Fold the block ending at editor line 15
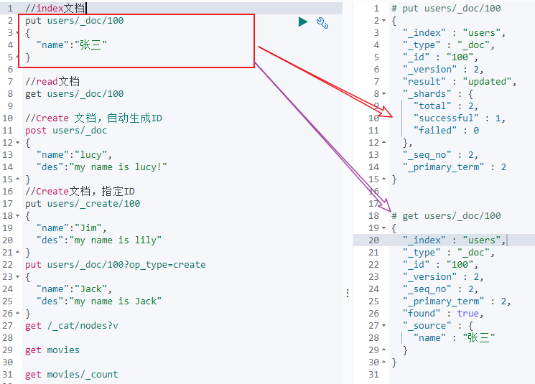This screenshot has width=535, height=384. coord(17,179)
